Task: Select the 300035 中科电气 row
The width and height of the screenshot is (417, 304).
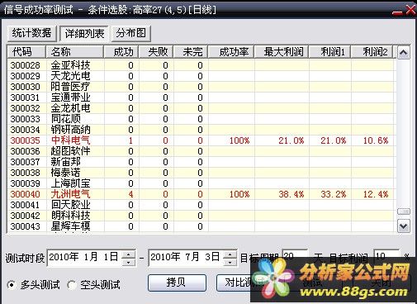Action: coord(201,140)
